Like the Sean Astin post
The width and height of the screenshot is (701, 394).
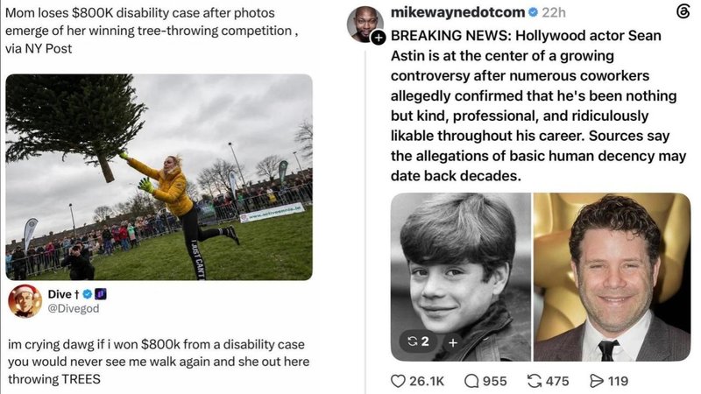point(398,381)
